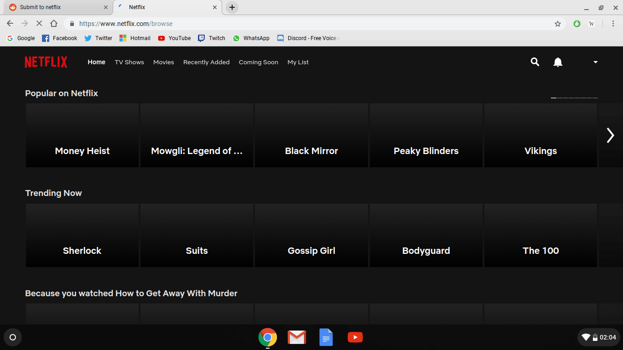Open the Discord - Free Voice bookmark
The width and height of the screenshot is (623, 350).
point(308,38)
